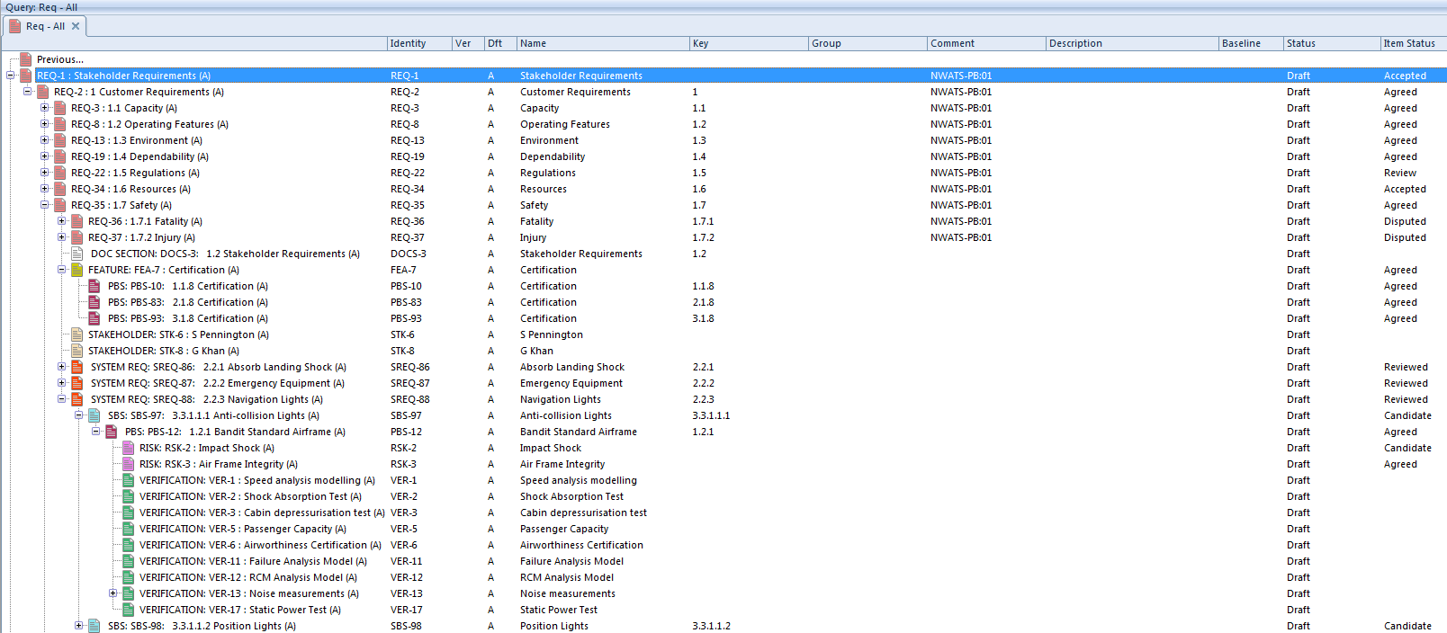
Task: Expand the REQ-8 Operating Features node
Action: coord(44,124)
